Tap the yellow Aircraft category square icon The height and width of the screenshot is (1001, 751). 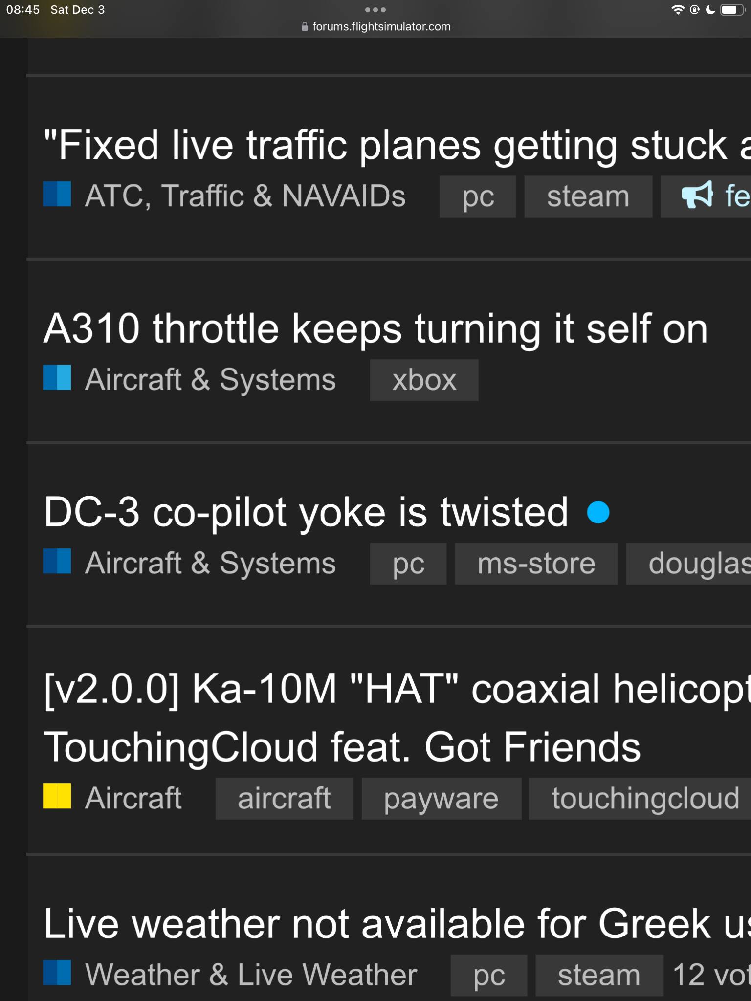(x=57, y=796)
